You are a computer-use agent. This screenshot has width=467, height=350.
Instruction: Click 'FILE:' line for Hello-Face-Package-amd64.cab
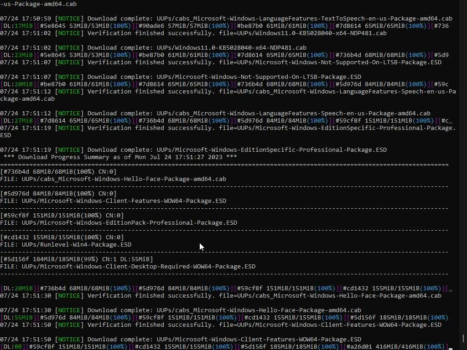pyautogui.click(x=113, y=179)
